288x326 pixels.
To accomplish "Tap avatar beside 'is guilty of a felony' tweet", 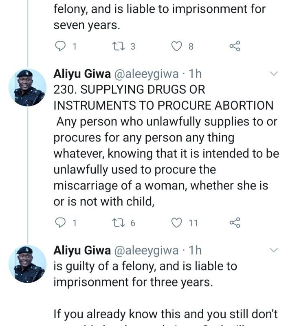I will point(27,264).
